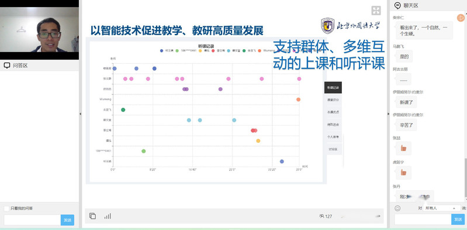Switch to the 讨论区 side tab

[333, 149]
